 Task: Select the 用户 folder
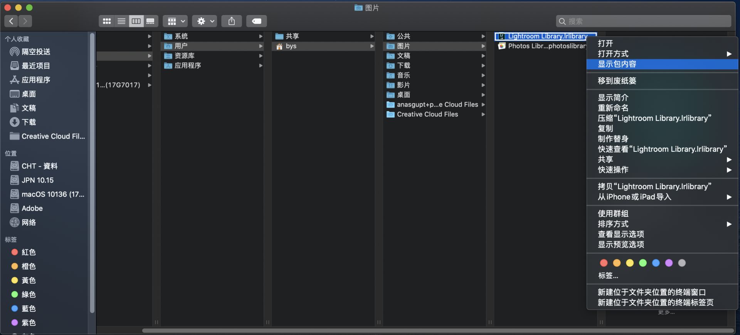pyautogui.click(x=213, y=46)
